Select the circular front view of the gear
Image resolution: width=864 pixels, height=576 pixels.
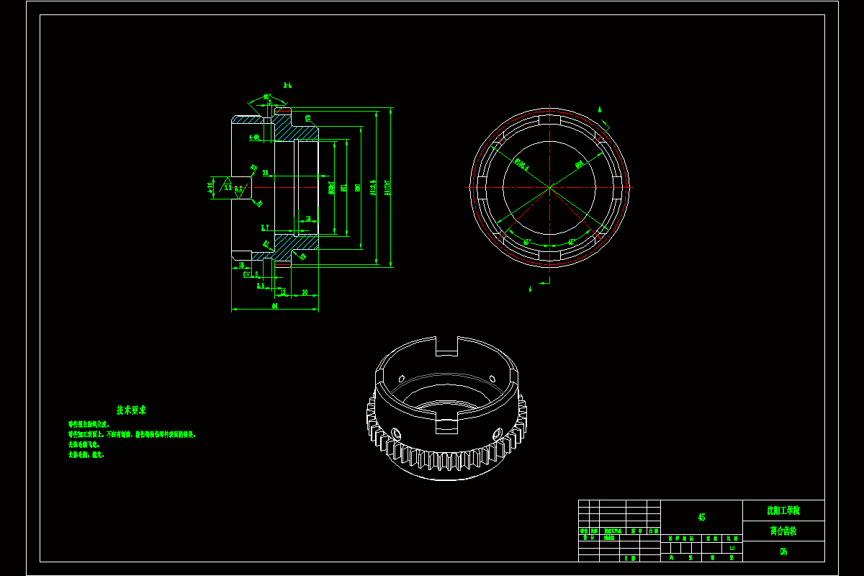[x=549, y=187]
